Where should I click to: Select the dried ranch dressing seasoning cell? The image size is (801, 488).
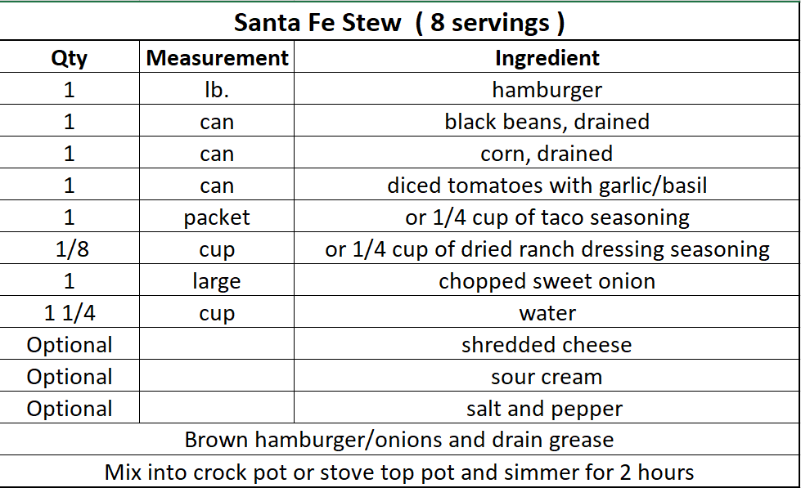547,249
